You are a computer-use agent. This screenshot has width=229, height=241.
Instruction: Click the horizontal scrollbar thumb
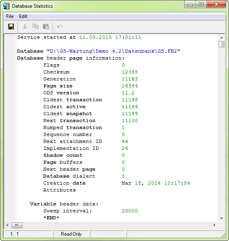[x=17, y=225]
